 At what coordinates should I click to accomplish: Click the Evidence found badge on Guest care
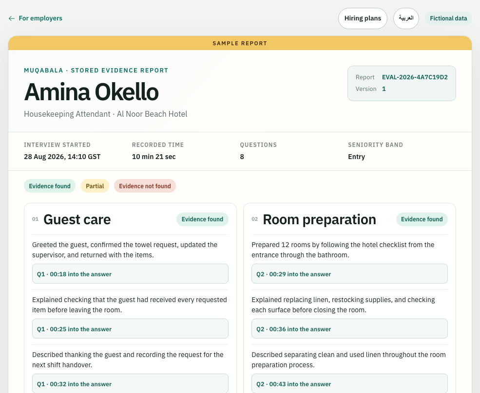(202, 219)
